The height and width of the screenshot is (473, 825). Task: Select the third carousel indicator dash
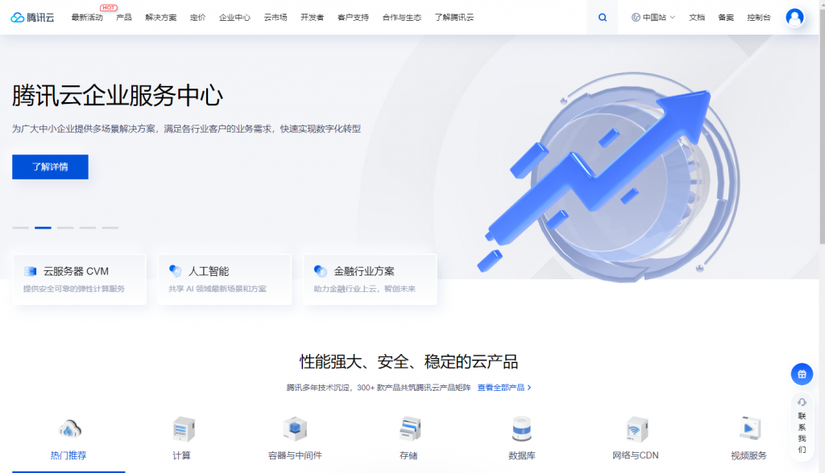pos(65,228)
